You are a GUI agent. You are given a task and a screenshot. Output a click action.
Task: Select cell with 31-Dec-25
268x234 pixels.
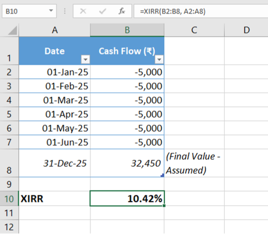pos(55,163)
